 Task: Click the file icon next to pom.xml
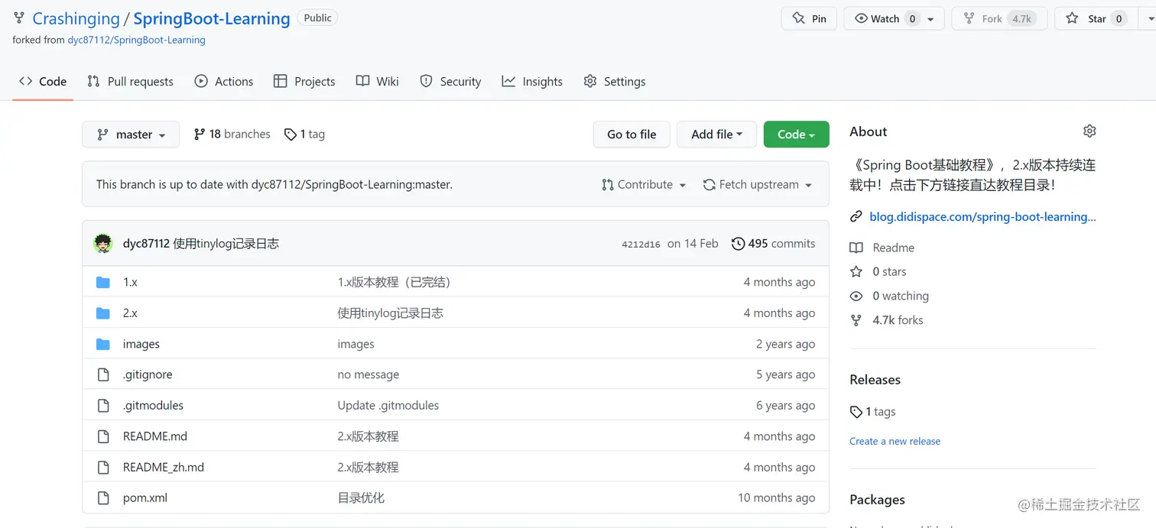(103, 498)
